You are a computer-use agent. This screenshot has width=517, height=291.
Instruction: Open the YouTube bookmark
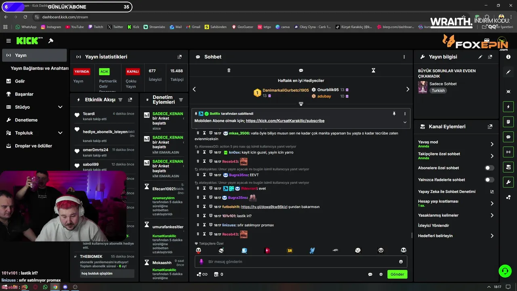tap(74, 27)
